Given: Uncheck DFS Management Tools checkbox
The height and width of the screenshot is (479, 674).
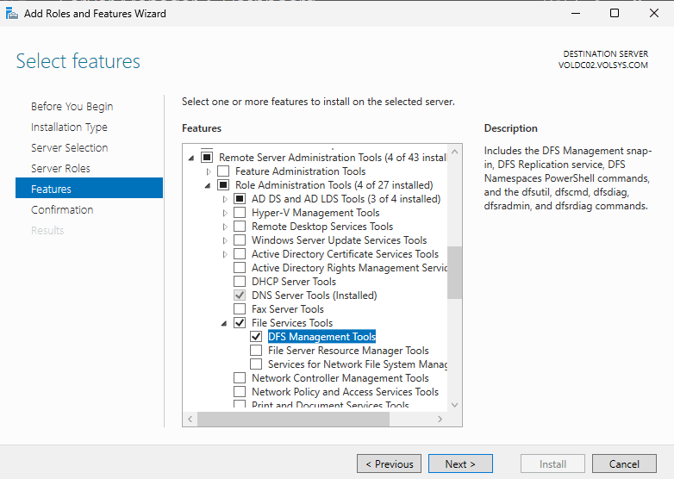Looking at the screenshot, I should coord(256,337).
